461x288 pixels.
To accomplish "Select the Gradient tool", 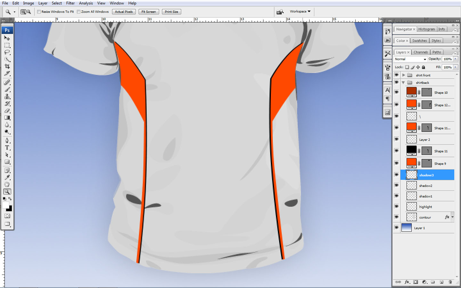I will point(7,117).
